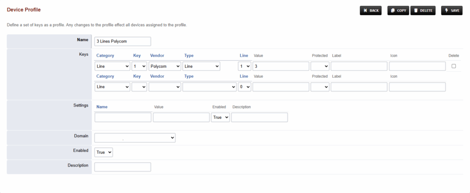This screenshot has height=193, width=470.
Task: Open the profile Enabled True dropdown
Action: pos(104,152)
